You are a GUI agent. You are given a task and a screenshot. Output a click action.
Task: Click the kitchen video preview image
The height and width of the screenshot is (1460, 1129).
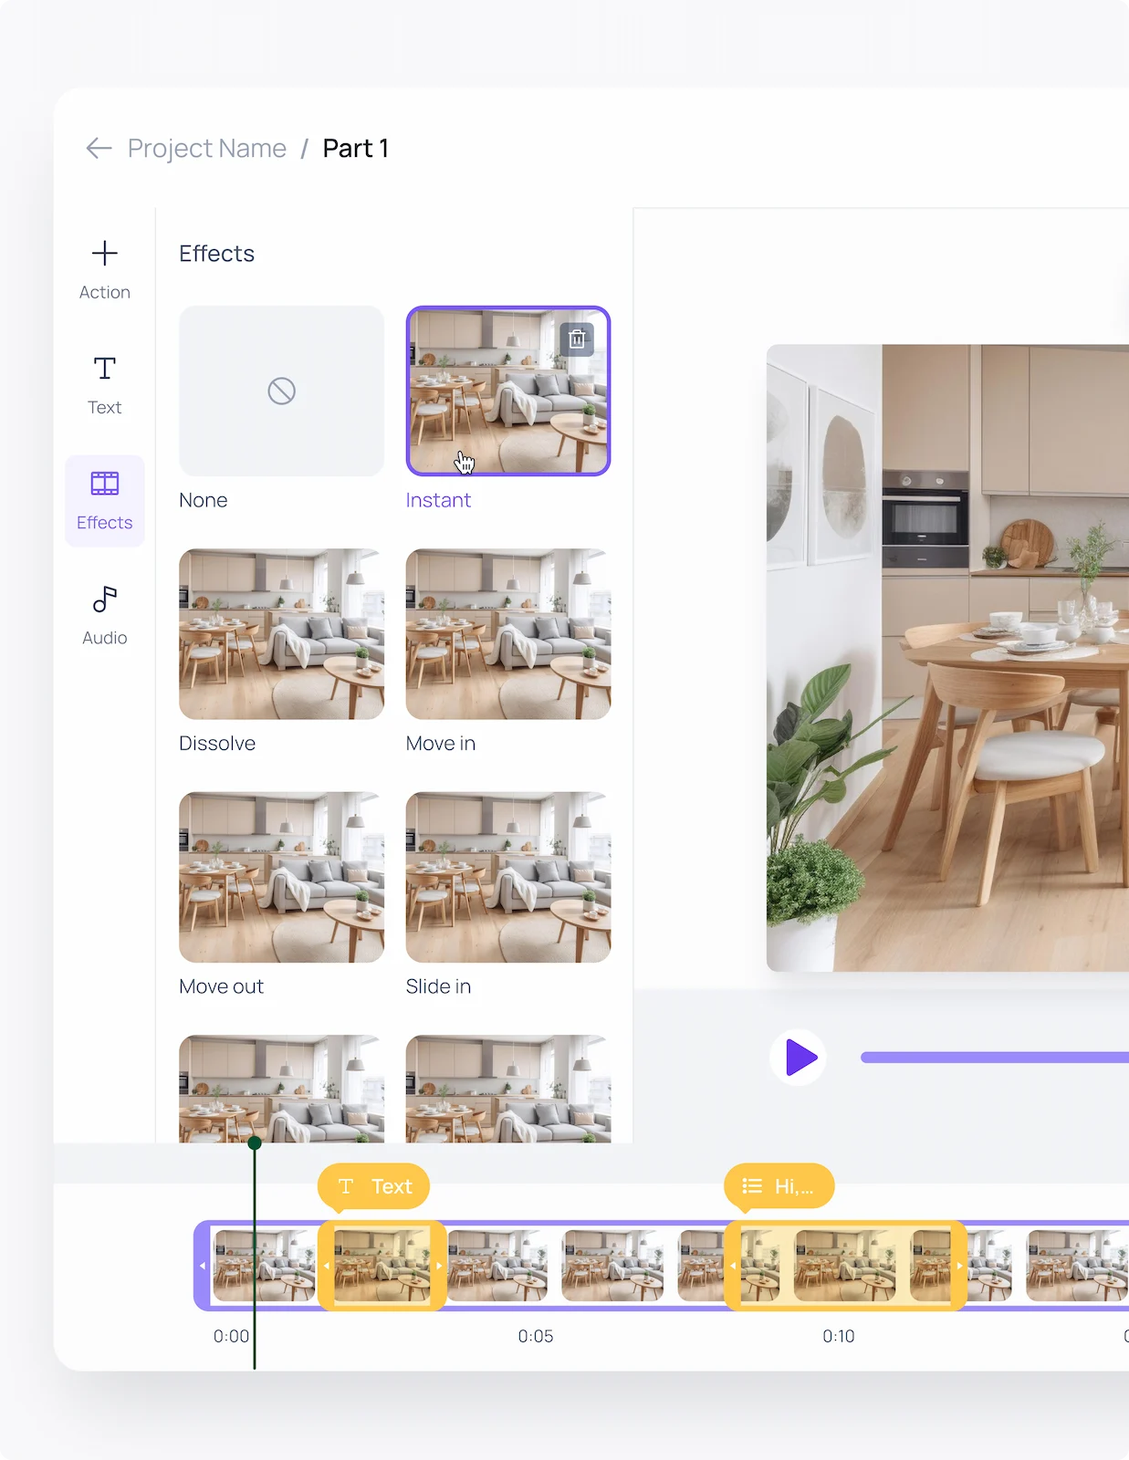coord(947,658)
